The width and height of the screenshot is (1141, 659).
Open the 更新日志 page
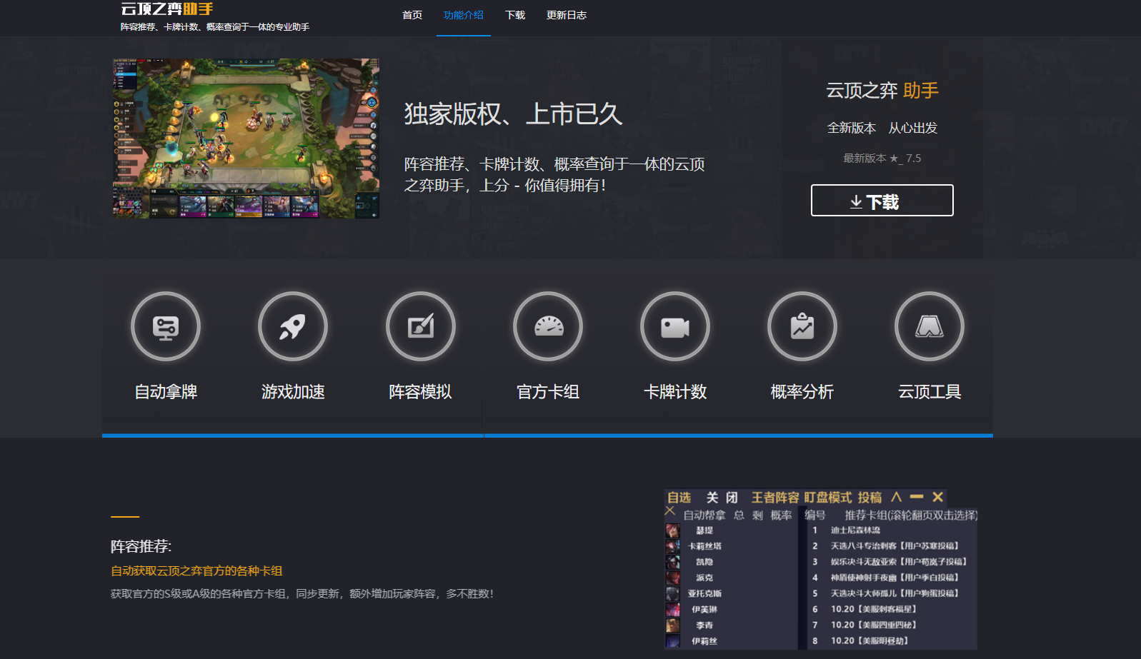click(x=567, y=15)
